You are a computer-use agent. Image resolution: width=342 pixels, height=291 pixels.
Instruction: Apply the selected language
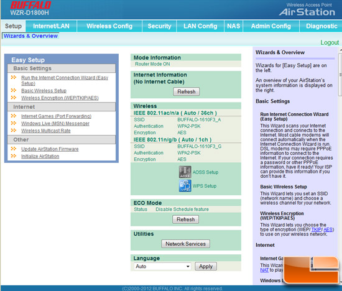point(206,266)
